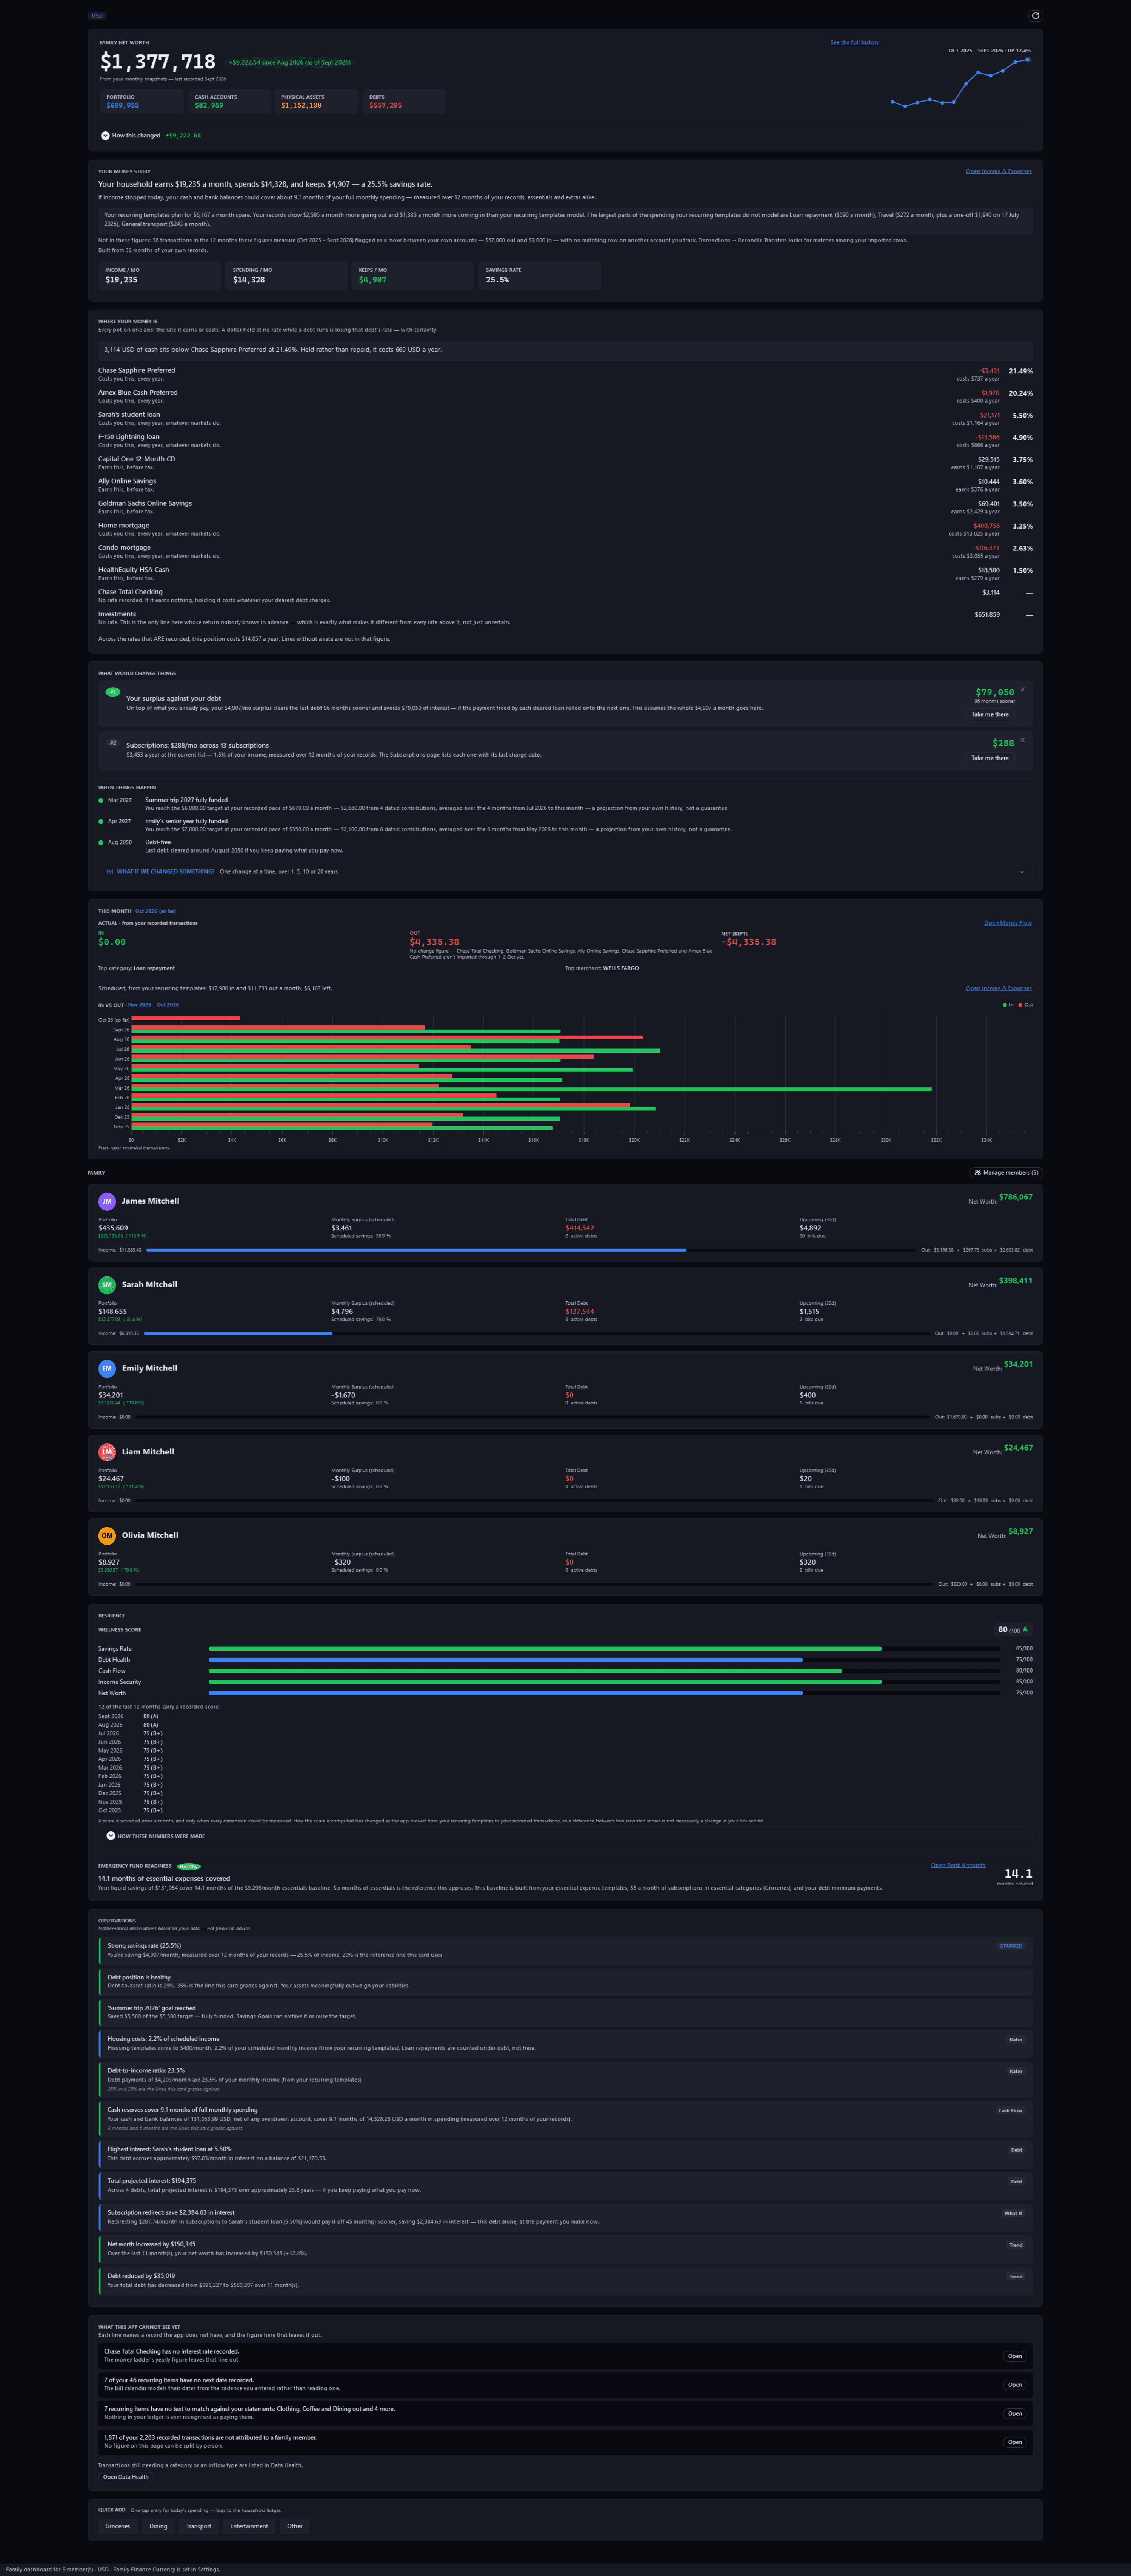Toggle the STARRED tag on Strong savings rate
This screenshot has height=2576, width=1131.
(x=1011, y=1946)
